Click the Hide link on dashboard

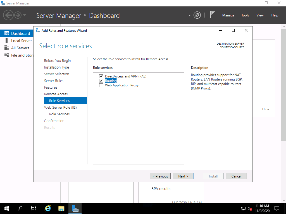[266, 109]
